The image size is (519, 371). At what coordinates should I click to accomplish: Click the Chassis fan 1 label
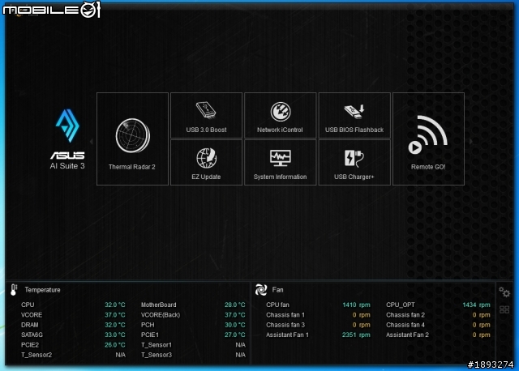point(285,315)
